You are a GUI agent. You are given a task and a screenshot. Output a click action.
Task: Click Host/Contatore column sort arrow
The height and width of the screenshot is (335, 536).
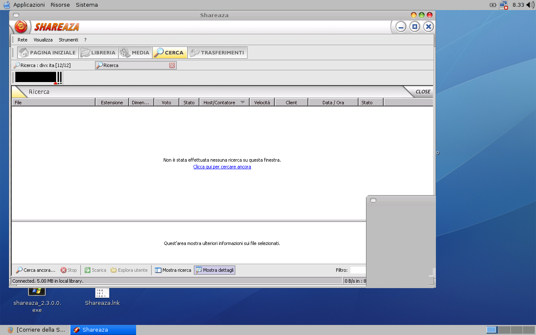pos(242,103)
